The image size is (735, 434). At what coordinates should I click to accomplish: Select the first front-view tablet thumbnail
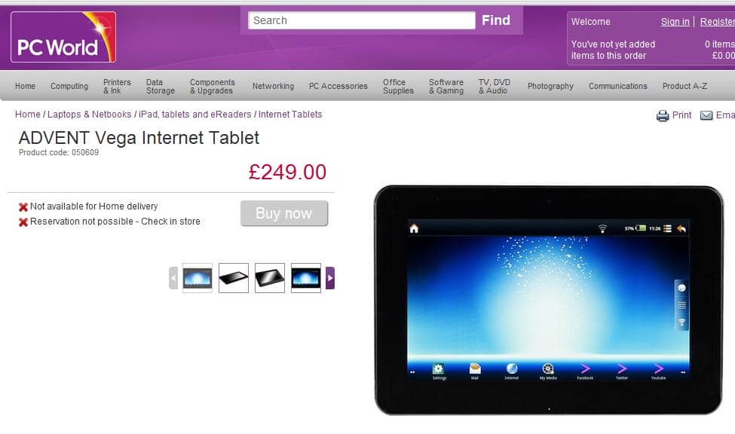coord(198,278)
